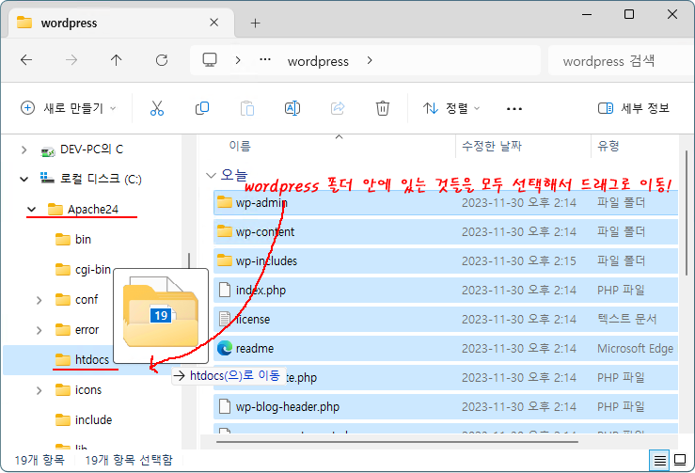This screenshot has height=473, width=695.
Task: Switch to large thumbnails view icon
Action: [x=680, y=460]
